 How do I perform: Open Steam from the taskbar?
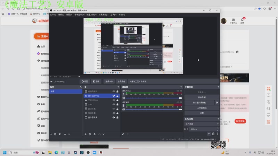pyautogui.click(x=75, y=153)
